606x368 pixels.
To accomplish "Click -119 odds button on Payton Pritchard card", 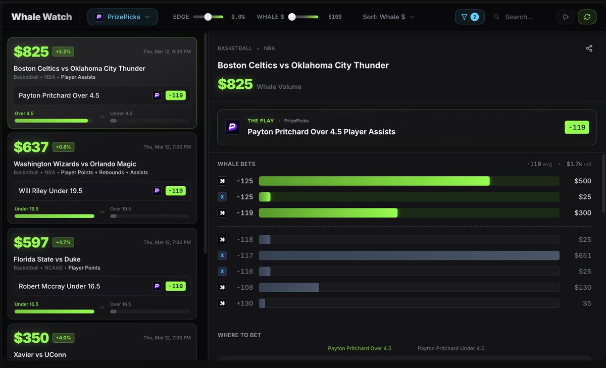I will click(176, 95).
